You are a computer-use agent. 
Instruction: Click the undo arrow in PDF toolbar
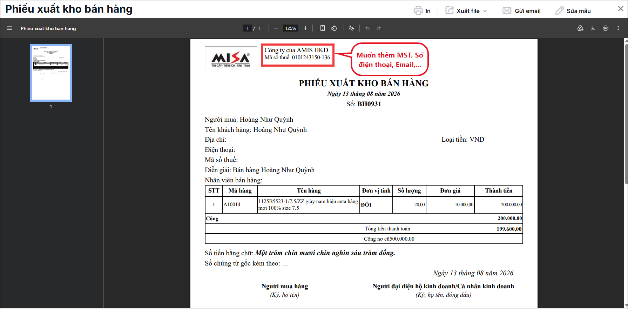(x=367, y=28)
